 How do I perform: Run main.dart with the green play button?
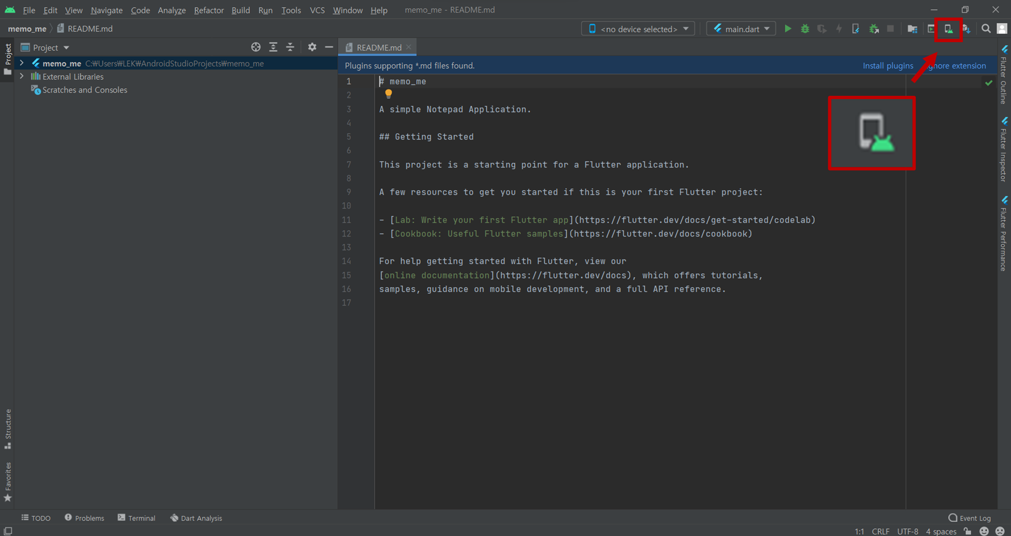click(x=788, y=28)
